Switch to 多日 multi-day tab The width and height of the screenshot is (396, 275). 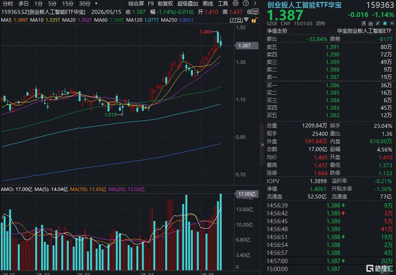(x=23, y=4)
